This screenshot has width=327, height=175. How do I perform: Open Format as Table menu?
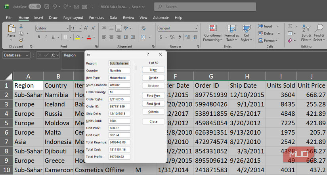click(x=231, y=33)
